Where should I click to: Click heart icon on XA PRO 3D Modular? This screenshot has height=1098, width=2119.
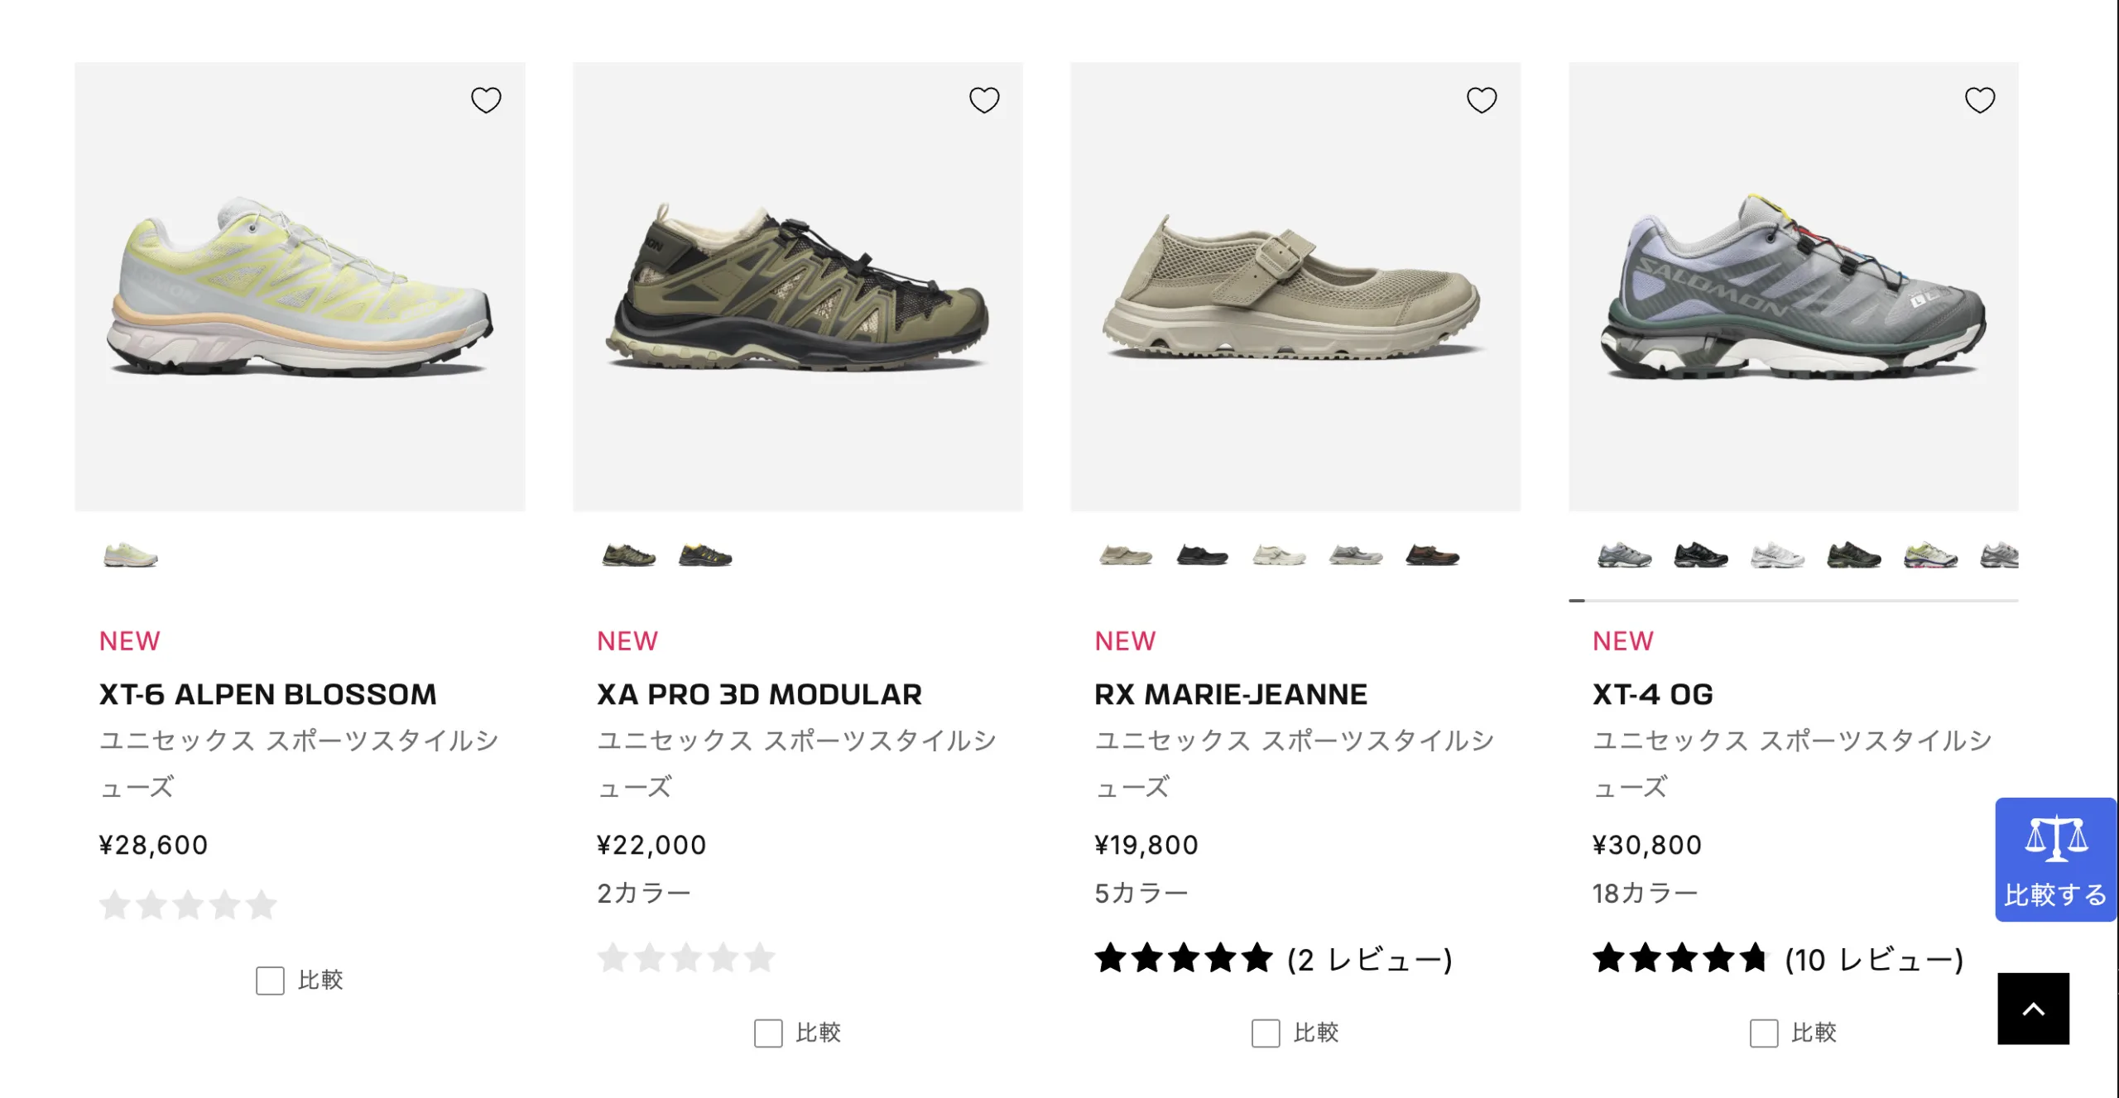[x=984, y=100]
